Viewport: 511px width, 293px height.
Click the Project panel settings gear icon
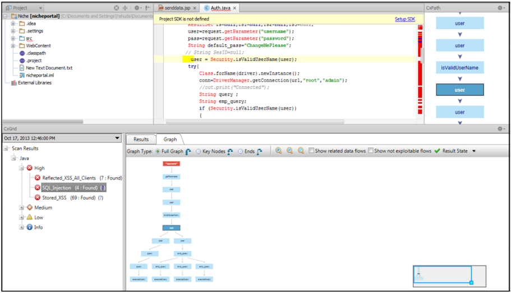[x=137, y=8]
